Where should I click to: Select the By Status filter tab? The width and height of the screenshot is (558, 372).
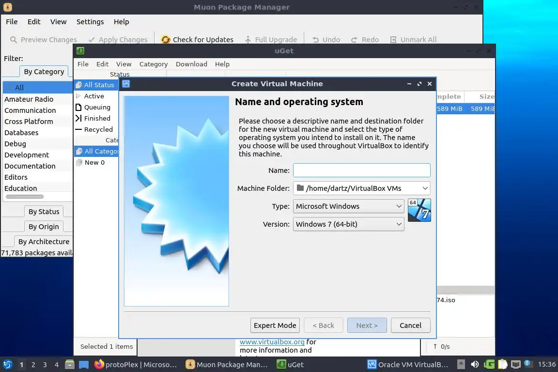click(44, 212)
